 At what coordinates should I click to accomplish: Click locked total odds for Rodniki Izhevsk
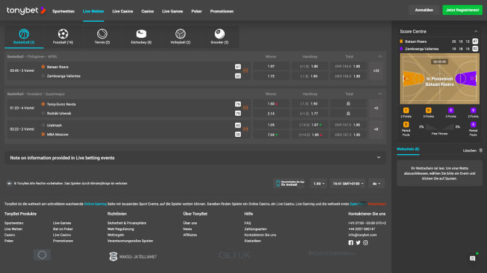(x=348, y=113)
